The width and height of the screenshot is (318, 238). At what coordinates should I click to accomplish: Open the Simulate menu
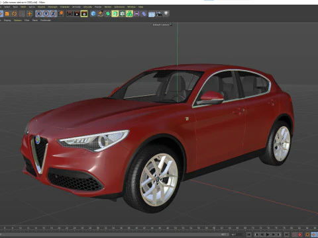pos(87,7)
